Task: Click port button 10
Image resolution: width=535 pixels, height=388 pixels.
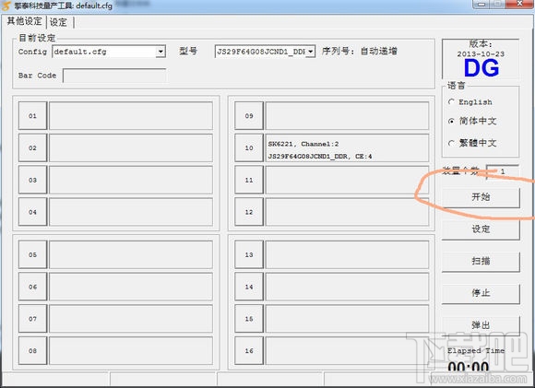Action: pos(249,147)
